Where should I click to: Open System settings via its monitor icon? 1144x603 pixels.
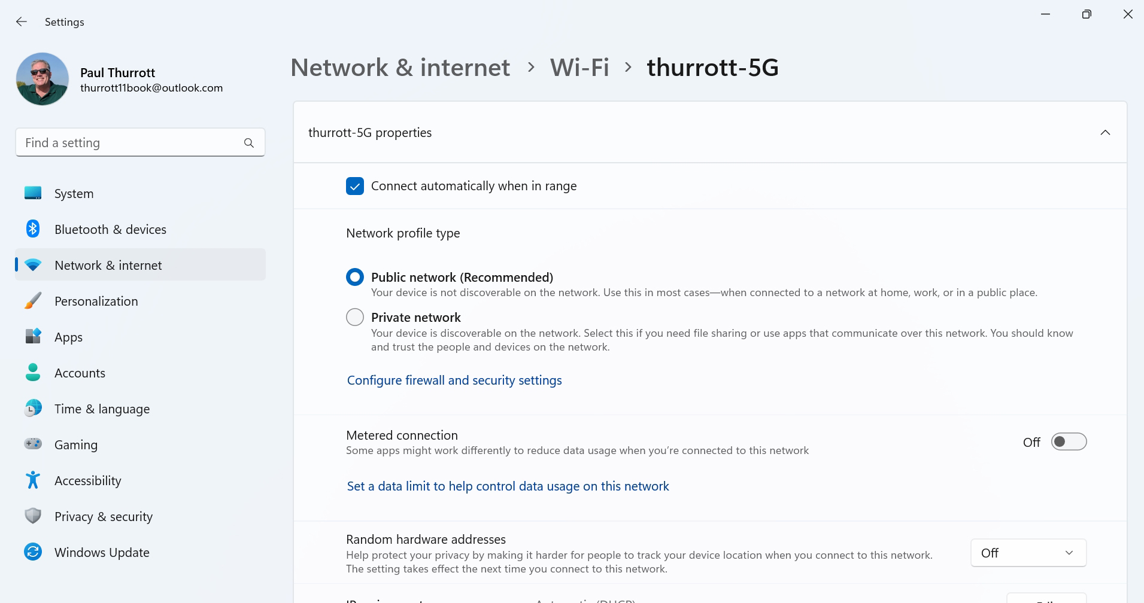(x=33, y=193)
